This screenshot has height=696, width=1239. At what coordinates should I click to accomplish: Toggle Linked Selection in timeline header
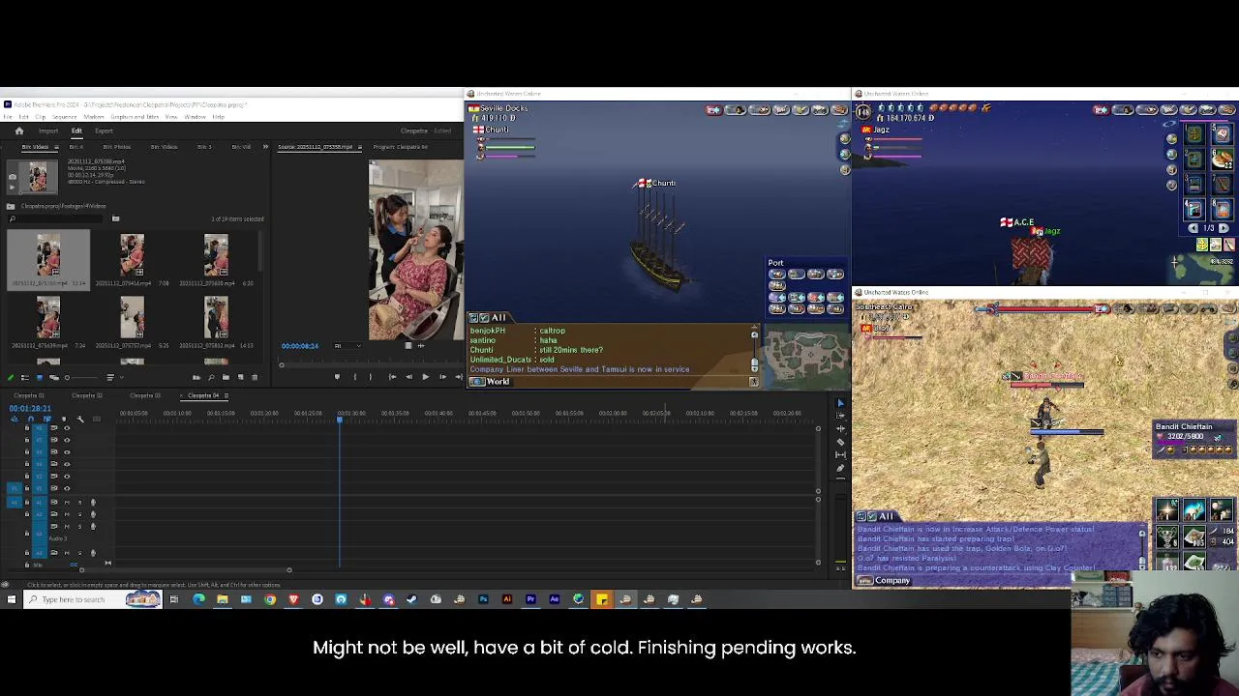(47, 420)
